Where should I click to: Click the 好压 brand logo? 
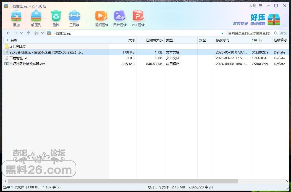coord(257,20)
